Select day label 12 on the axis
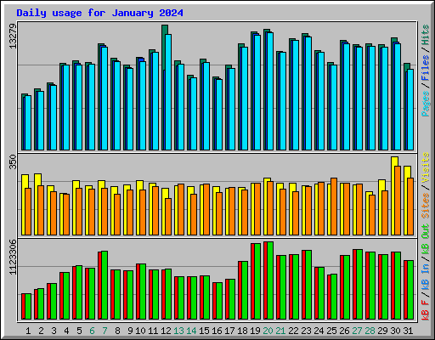This screenshot has width=435, height=340. 166,331
